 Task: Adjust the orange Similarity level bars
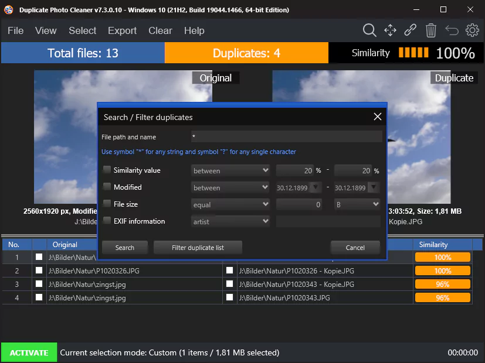pos(413,52)
